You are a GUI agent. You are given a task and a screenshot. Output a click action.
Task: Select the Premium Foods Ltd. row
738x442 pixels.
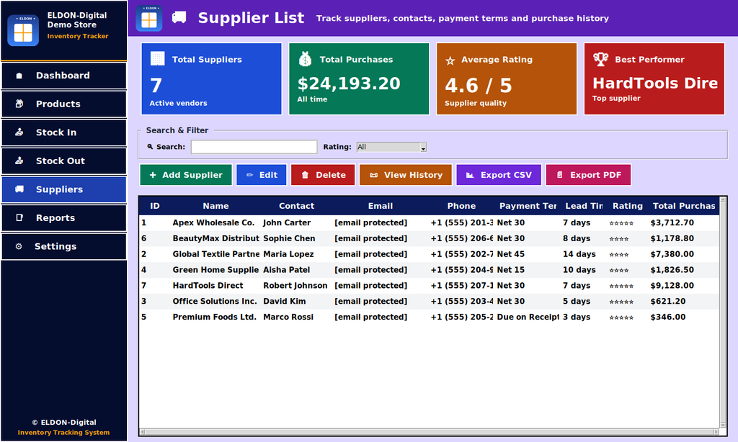(x=430, y=317)
